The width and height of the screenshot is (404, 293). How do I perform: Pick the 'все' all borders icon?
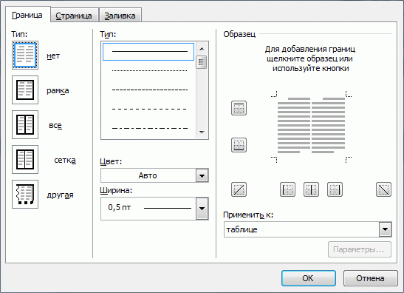point(25,125)
